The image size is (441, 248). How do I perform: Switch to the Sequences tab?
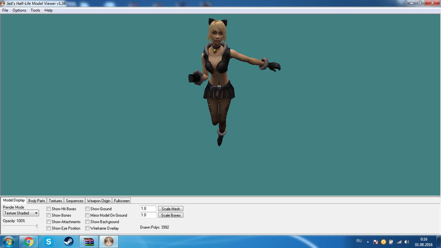coord(74,201)
